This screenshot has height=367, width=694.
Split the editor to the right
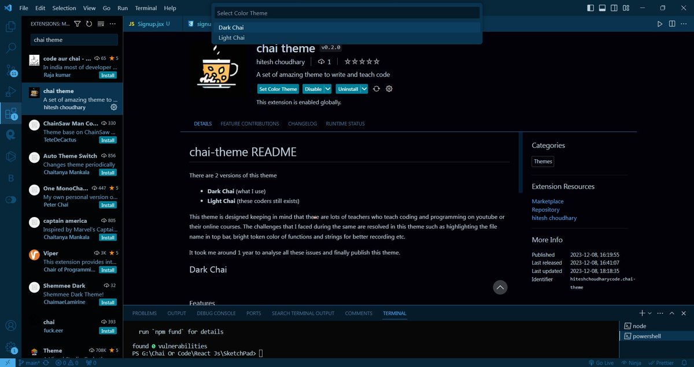coord(672,24)
